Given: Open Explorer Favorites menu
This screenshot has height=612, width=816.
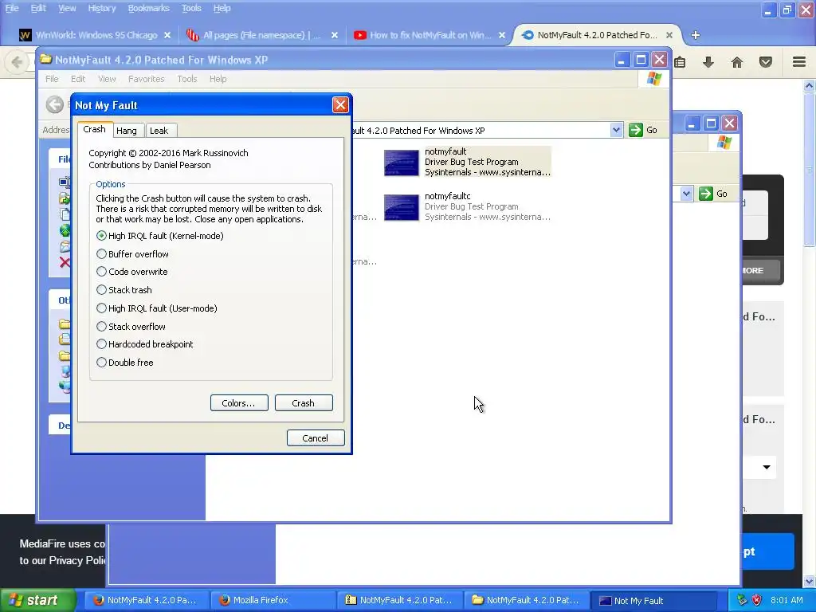Looking at the screenshot, I should click(147, 79).
